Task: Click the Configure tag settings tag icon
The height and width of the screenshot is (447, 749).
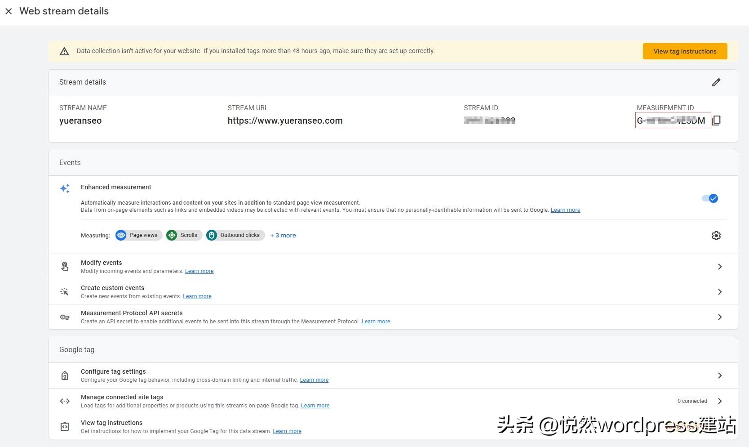Action: 65,375
